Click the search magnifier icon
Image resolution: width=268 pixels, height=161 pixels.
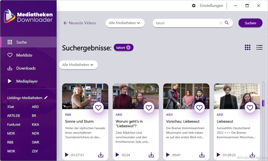point(227,23)
